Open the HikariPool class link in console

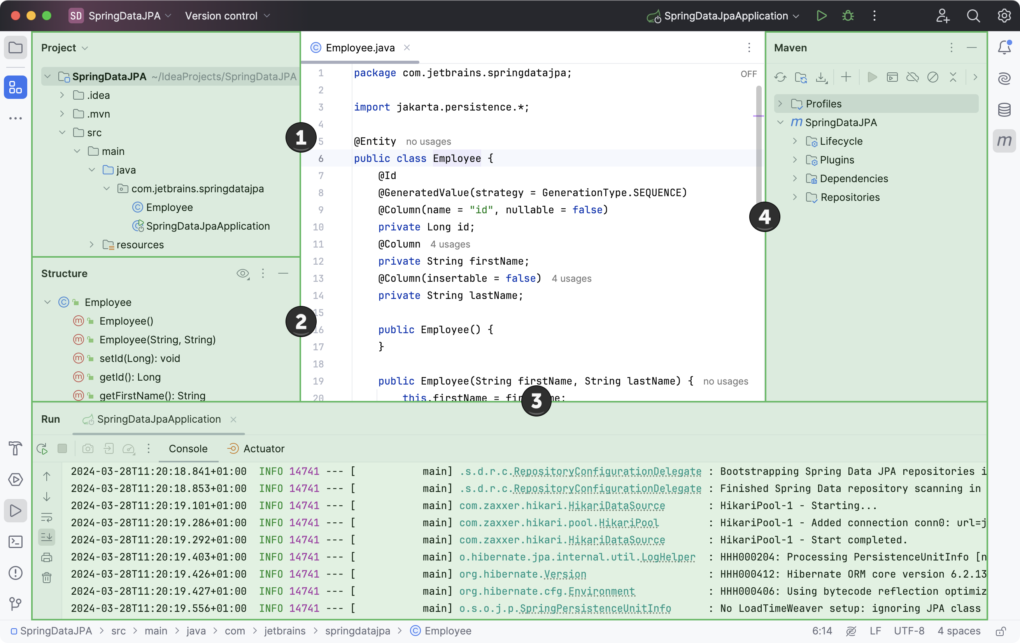[x=629, y=523]
